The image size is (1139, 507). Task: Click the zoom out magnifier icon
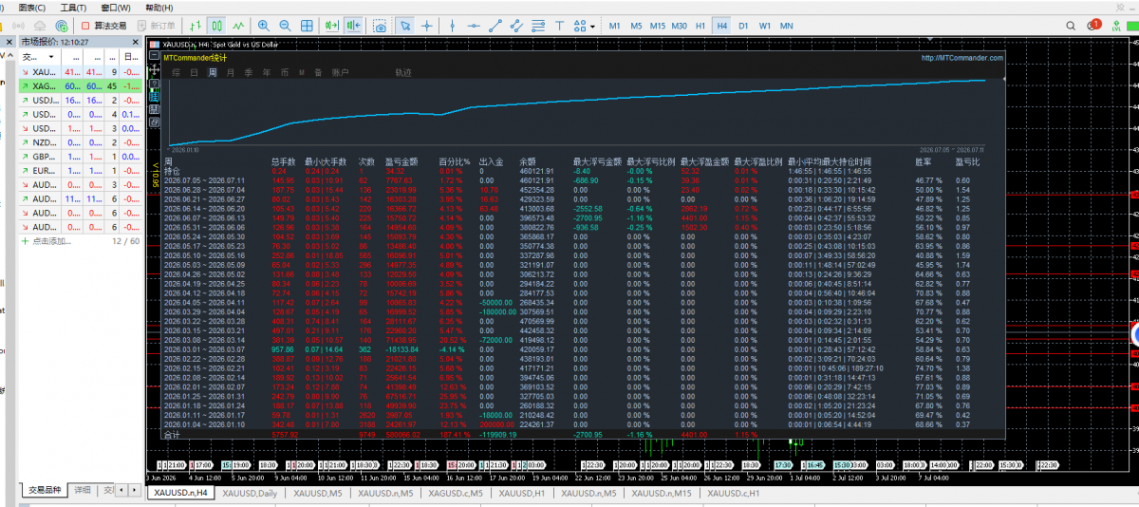point(285,26)
